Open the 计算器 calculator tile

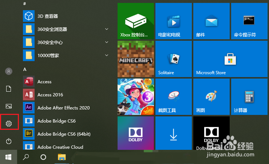[x=249, y=97]
